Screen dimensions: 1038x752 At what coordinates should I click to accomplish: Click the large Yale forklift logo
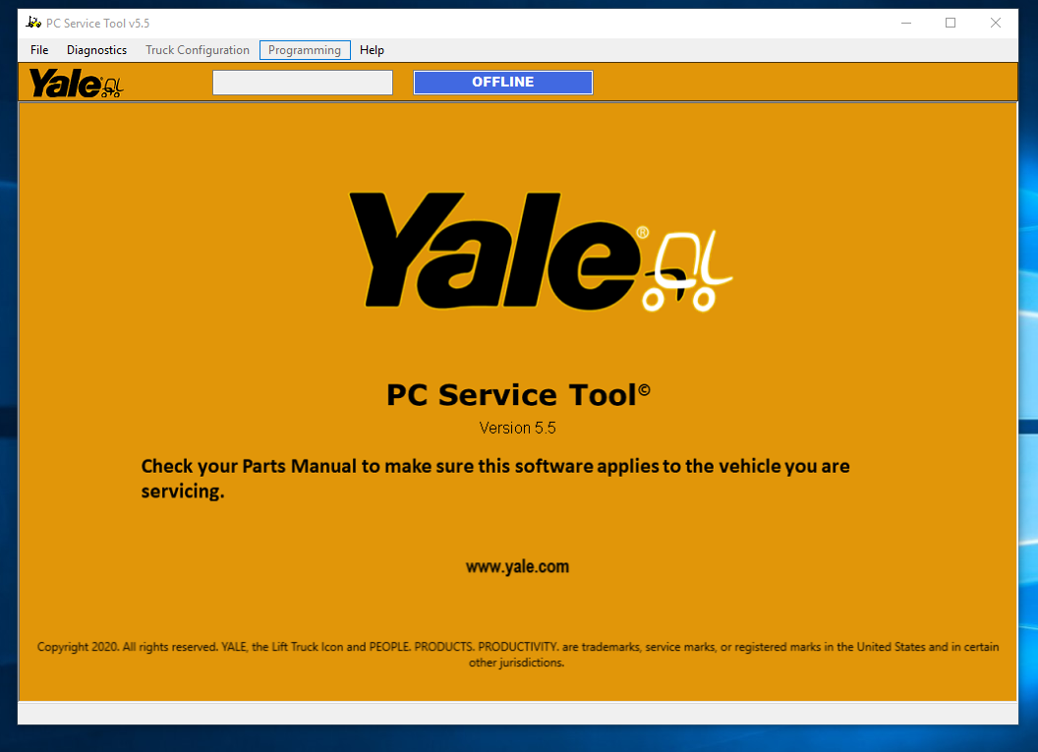click(541, 252)
